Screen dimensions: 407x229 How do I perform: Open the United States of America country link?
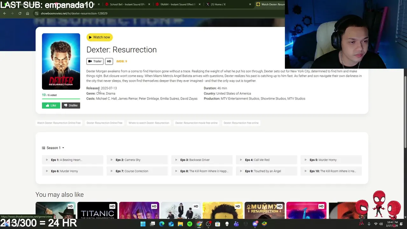[233, 94]
